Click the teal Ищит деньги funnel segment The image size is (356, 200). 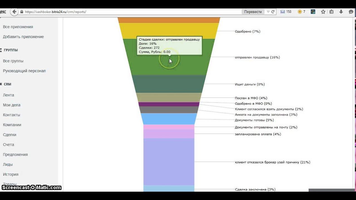coord(169,84)
